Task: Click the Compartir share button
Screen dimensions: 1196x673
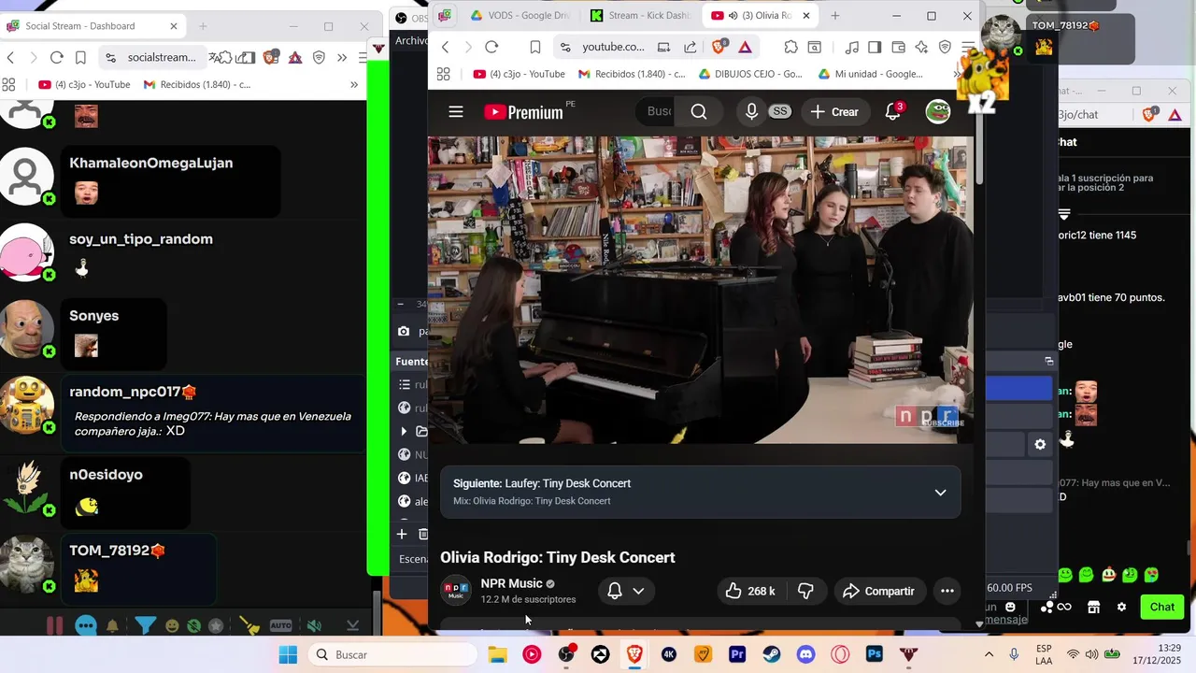Action: coord(878,591)
